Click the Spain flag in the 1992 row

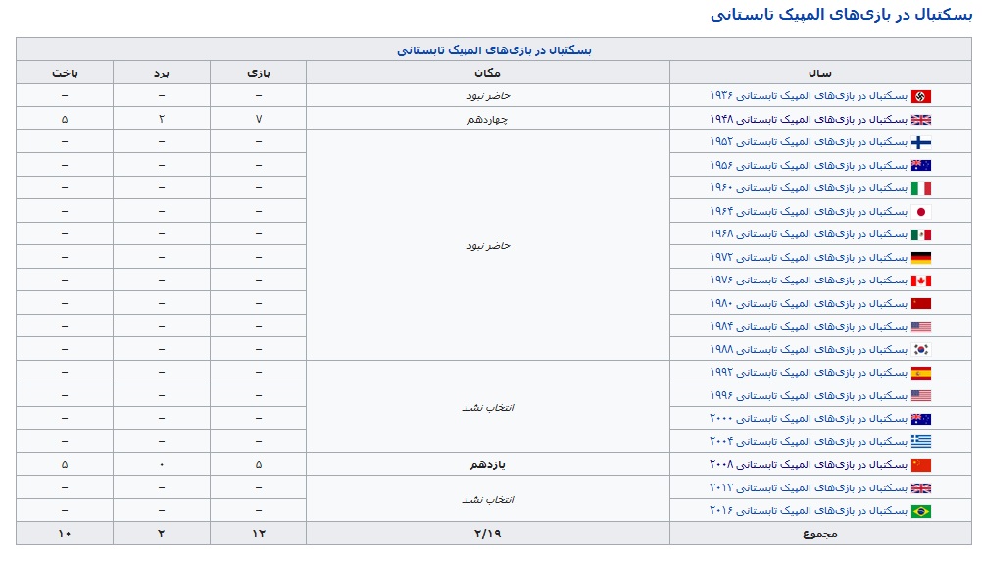(920, 373)
